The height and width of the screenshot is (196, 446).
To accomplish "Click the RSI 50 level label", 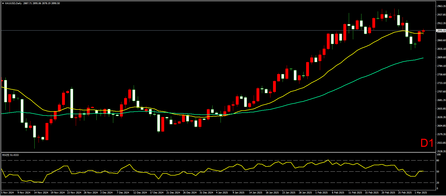I will [438, 172].
